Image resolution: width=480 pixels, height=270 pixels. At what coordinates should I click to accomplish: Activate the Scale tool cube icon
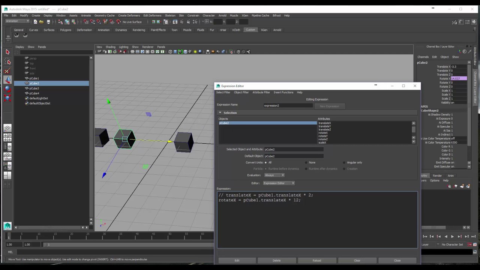coord(7,98)
